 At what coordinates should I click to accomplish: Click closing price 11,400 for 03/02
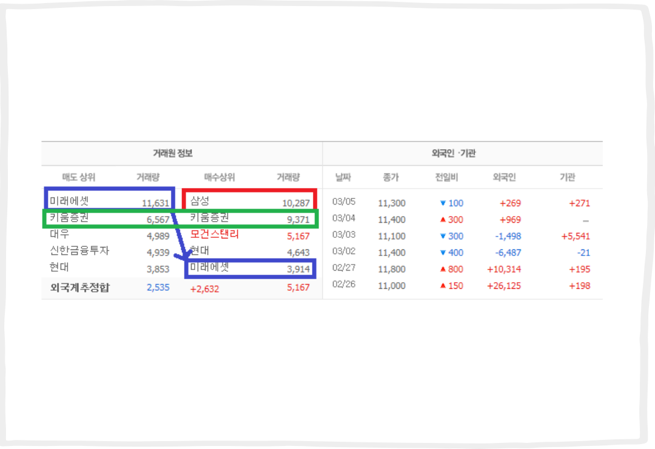click(391, 252)
